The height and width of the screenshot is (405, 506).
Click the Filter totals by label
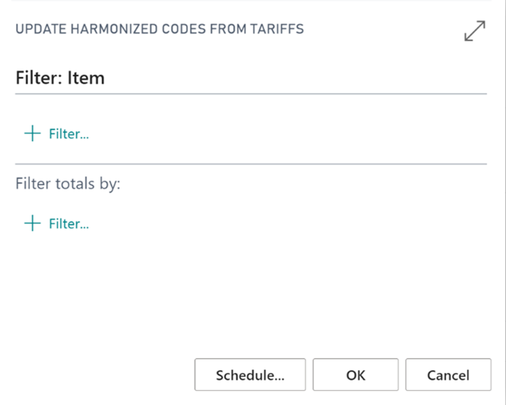(x=68, y=183)
